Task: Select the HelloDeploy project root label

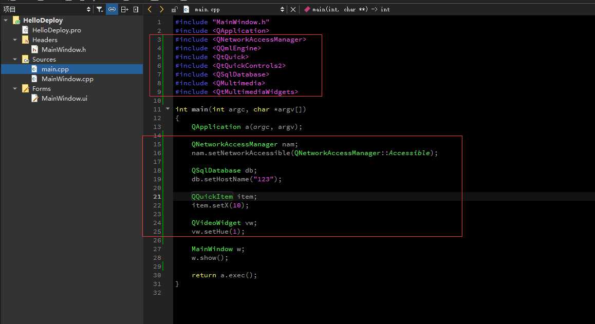Action: pyautogui.click(x=43, y=20)
